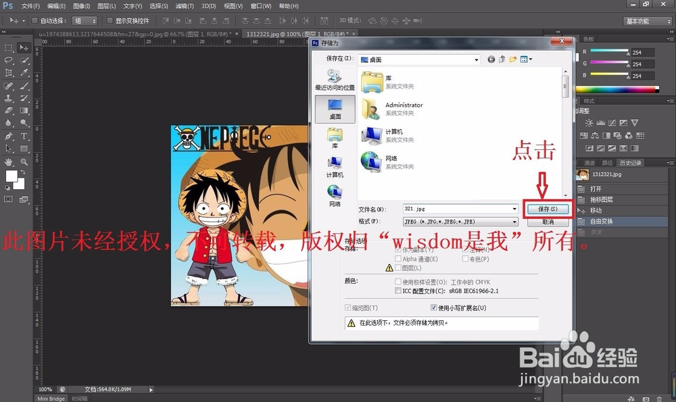This screenshot has width=676, height=402.
Task: Open the History panel flyout menu
Action: coord(669,163)
